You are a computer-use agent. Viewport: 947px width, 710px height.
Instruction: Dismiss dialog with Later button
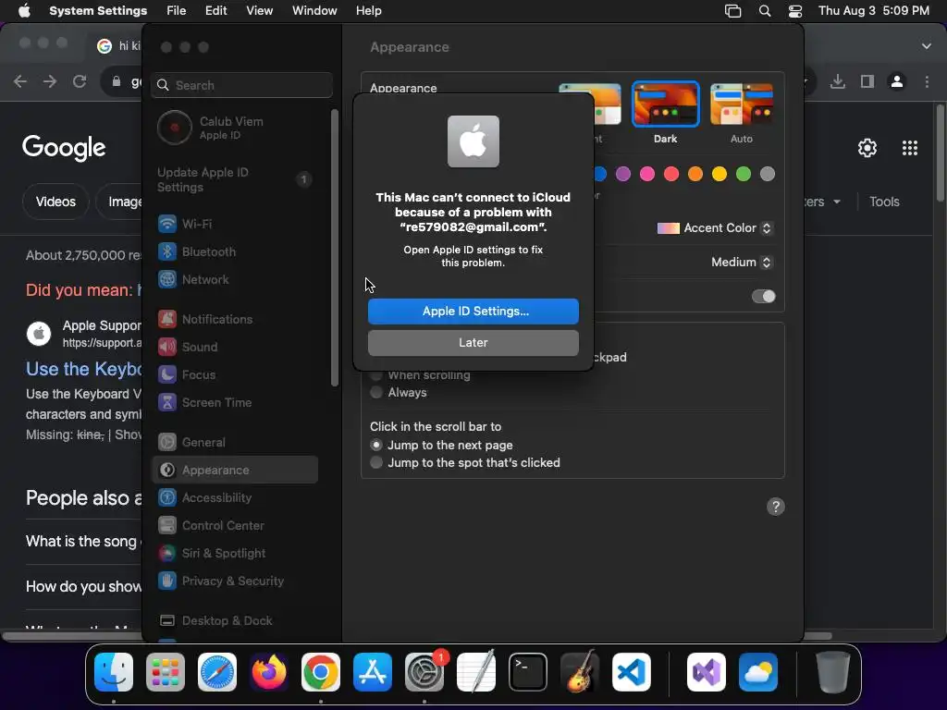tap(473, 343)
